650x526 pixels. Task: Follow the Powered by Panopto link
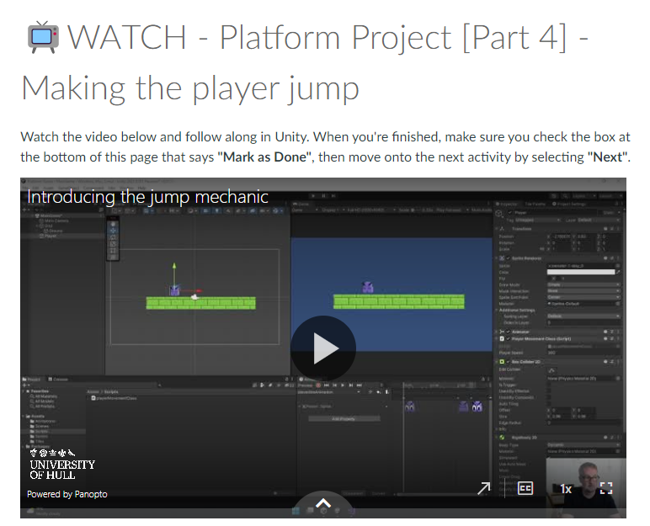67,494
